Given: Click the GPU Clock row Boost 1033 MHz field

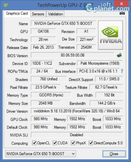Looking at the screenshot, I should 113,119.
